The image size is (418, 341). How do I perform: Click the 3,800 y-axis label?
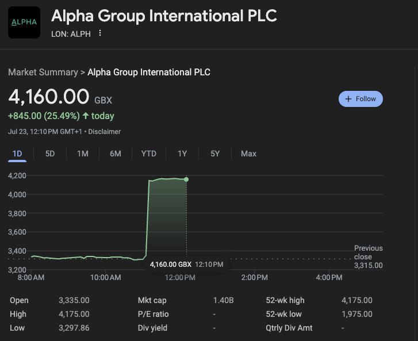[x=17, y=213]
